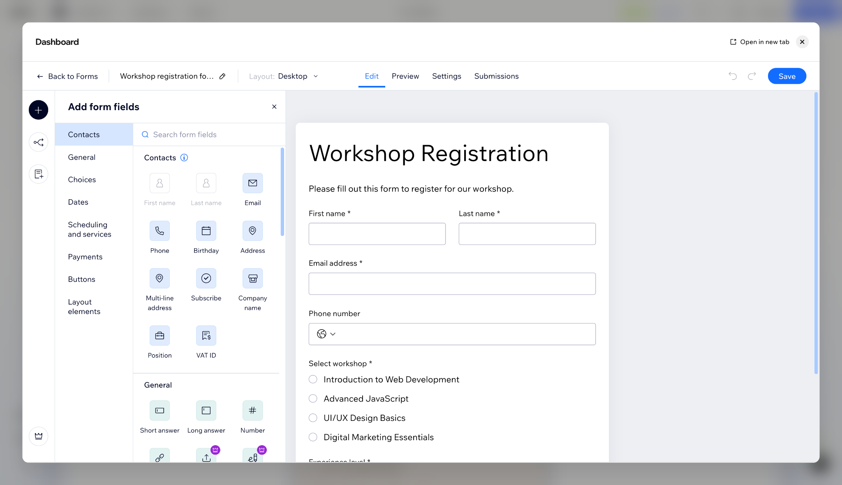Open the phone country code dropdown
The height and width of the screenshot is (485, 842).
tap(326, 334)
